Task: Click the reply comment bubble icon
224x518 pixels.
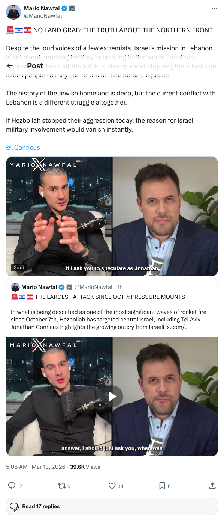Action: coord(12,486)
